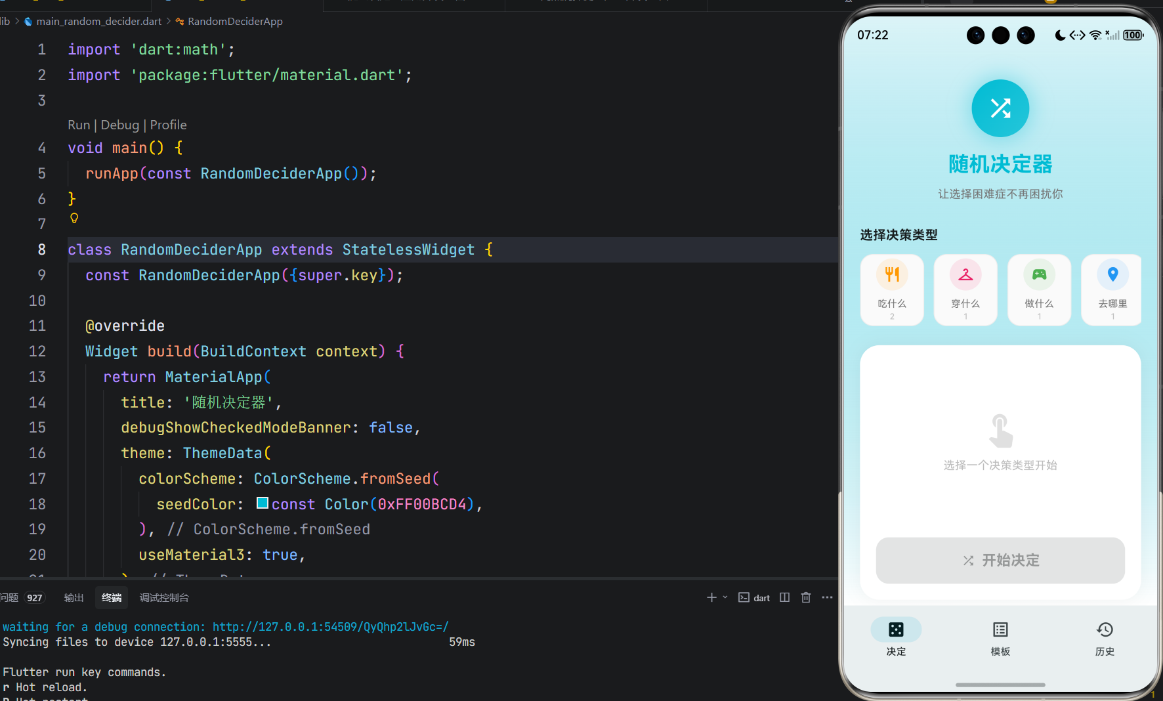
Task: Tap the shuffle logo icon
Action: point(1000,108)
